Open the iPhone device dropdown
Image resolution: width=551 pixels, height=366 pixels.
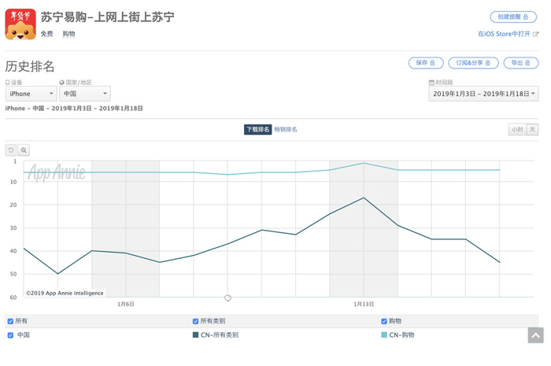click(30, 94)
